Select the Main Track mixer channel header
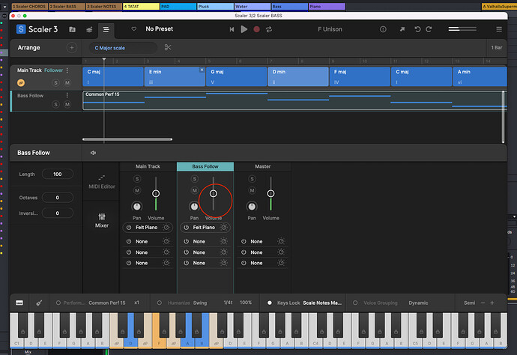The width and height of the screenshot is (517, 355). point(148,166)
